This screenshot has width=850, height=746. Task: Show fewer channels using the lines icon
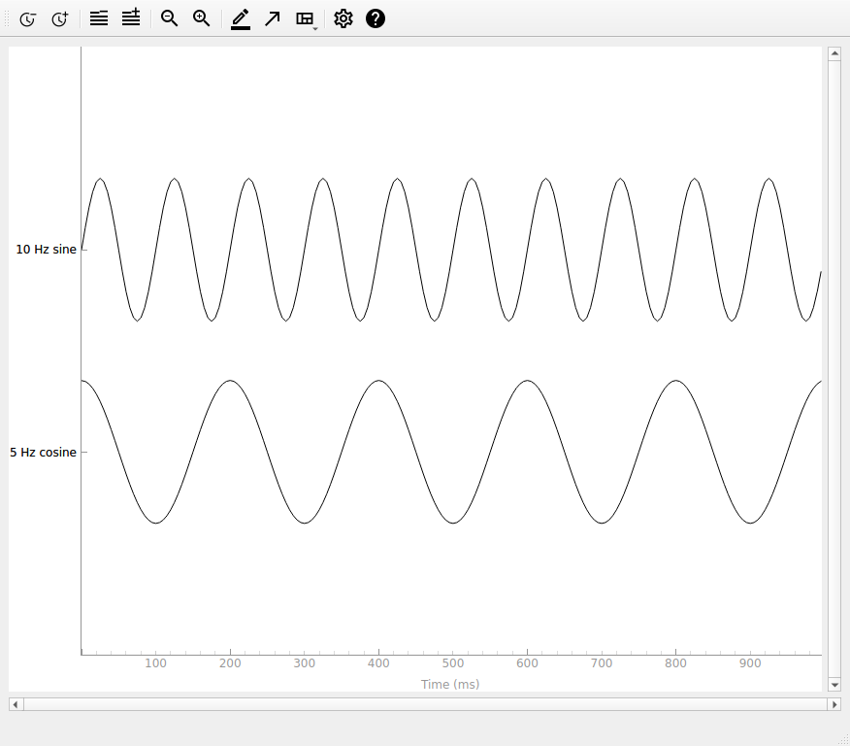tap(99, 19)
